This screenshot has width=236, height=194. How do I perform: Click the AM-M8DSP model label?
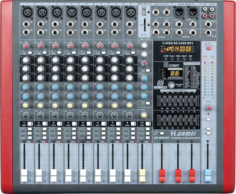[x=161, y=138]
